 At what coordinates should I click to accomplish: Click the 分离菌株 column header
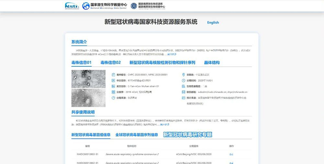193,146
